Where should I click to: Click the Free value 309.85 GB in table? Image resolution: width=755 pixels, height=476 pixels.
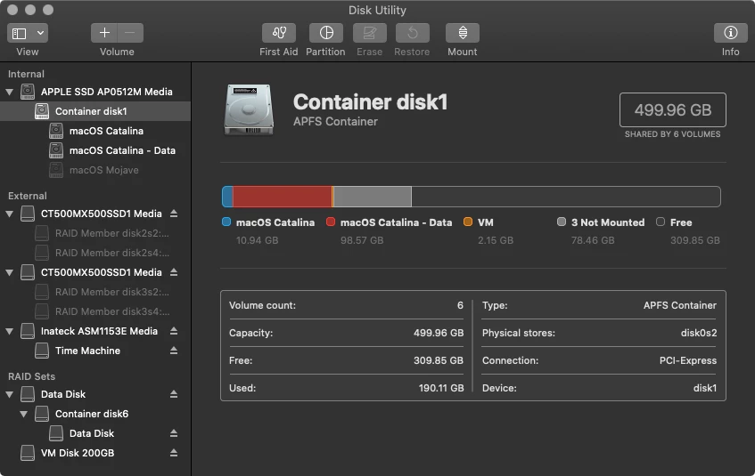(x=439, y=360)
